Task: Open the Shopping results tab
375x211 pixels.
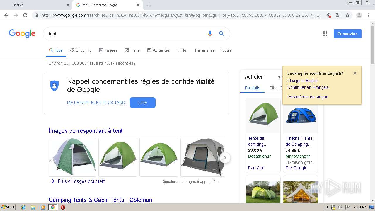Action: pos(81,50)
